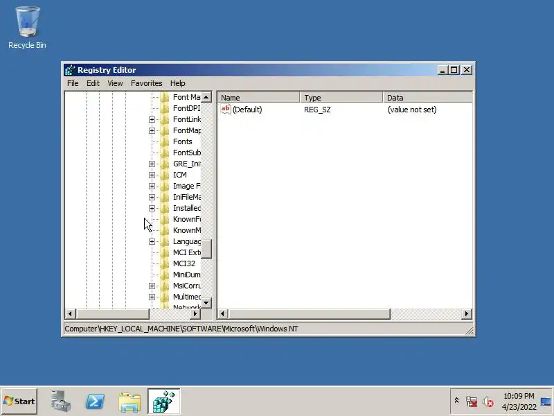Click tree pane scroll up arrow
554x416 pixels.
pos(206,97)
